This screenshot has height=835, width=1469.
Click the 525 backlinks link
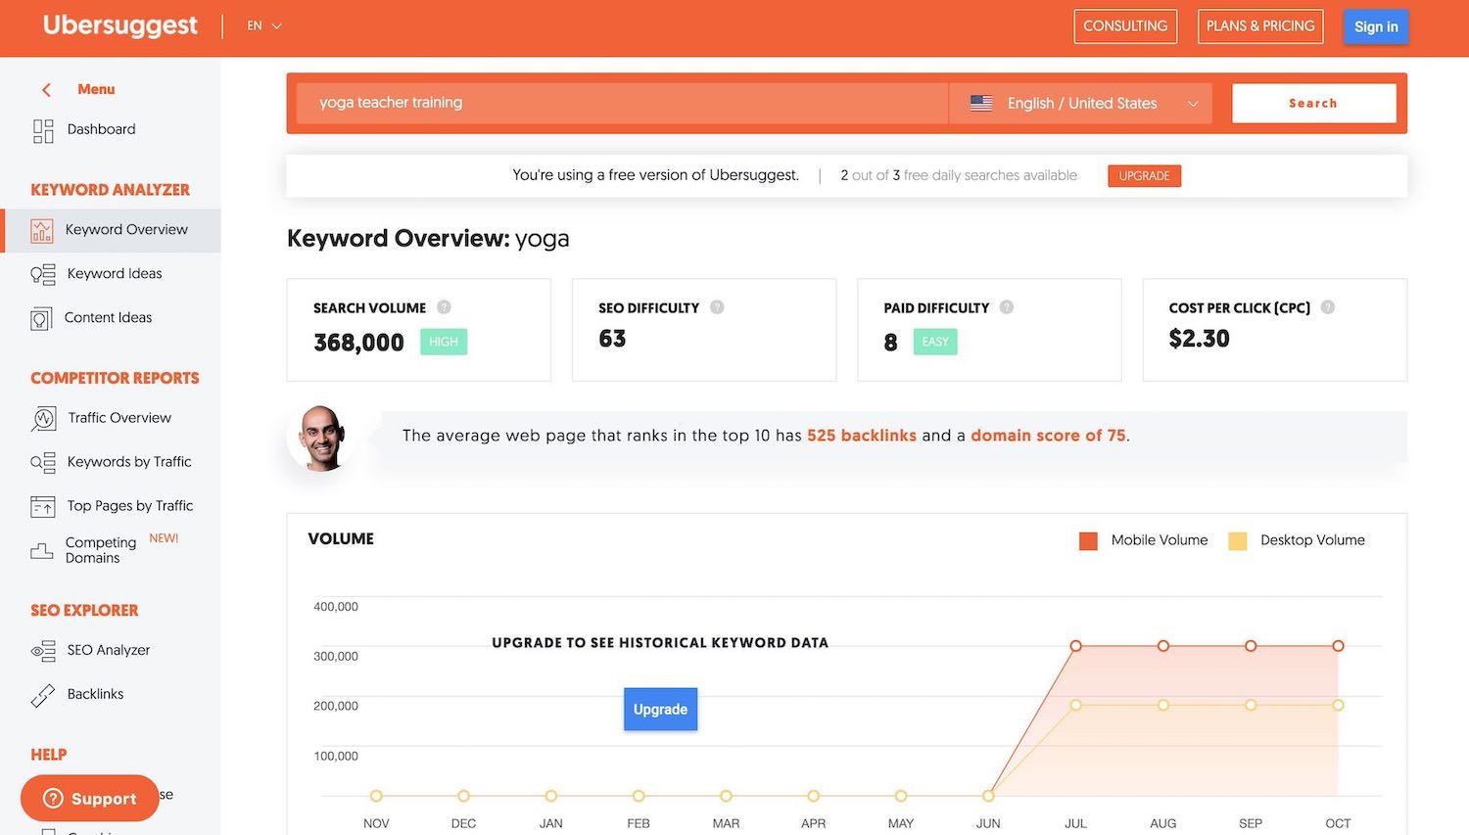click(x=862, y=436)
